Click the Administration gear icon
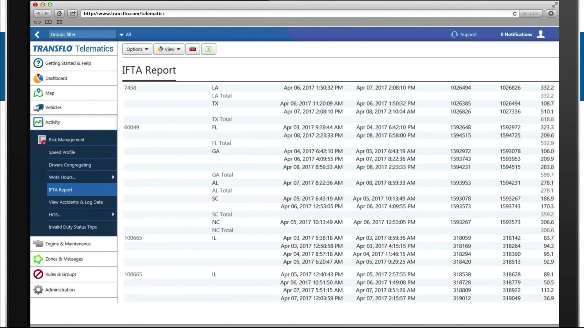The image size is (584, 328). click(x=38, y=289)
